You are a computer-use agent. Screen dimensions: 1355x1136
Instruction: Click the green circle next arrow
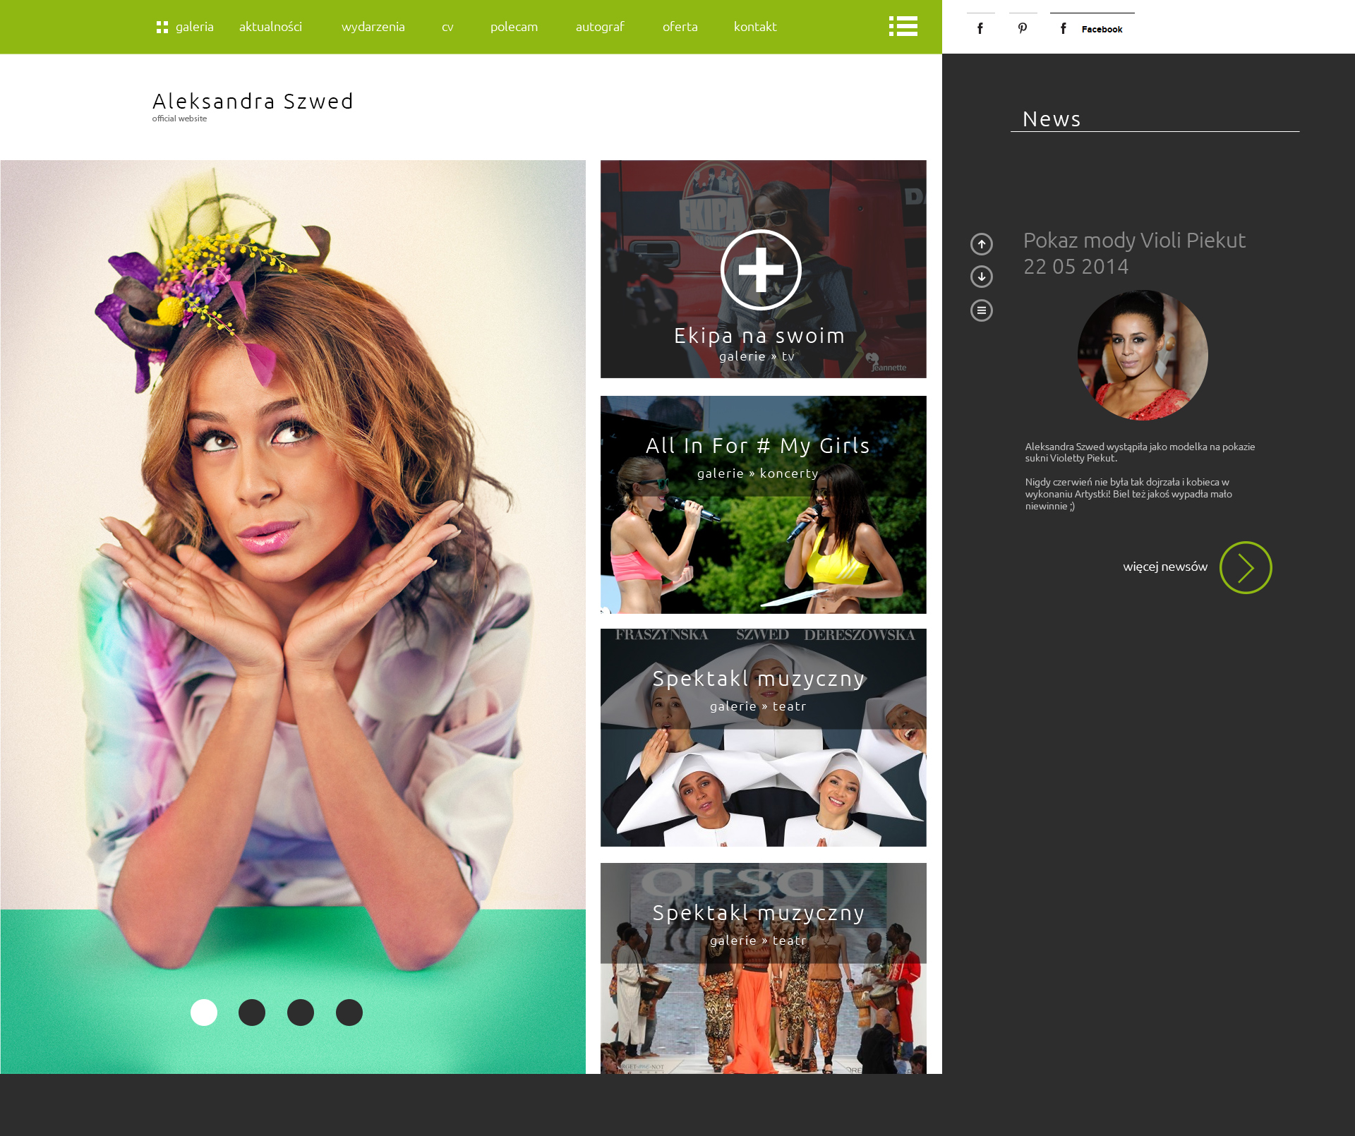pos(1245,567)
